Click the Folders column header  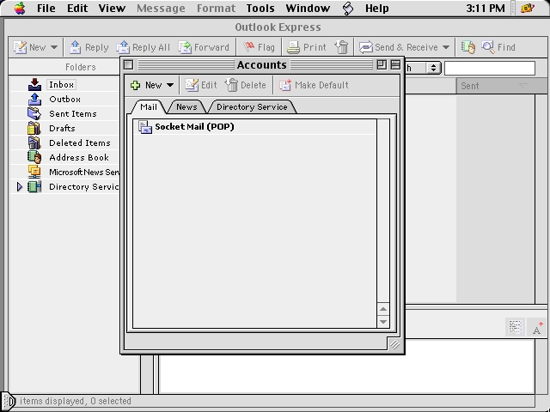point(80,67)
